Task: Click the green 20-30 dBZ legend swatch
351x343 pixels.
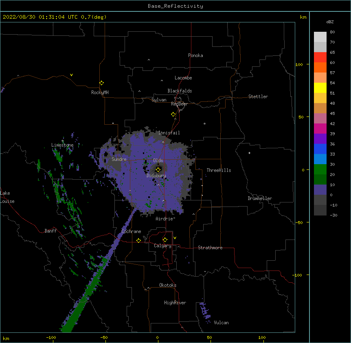Action: (320, 169)
